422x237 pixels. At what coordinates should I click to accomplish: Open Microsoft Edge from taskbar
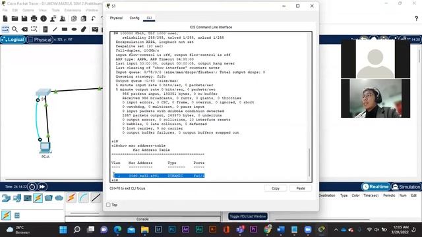pos(117,230)
